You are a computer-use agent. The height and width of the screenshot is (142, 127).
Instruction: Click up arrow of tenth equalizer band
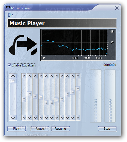click(73, 76)
